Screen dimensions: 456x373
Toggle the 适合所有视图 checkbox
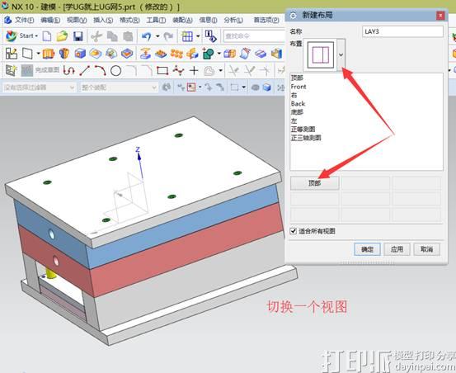pos(294,231)
